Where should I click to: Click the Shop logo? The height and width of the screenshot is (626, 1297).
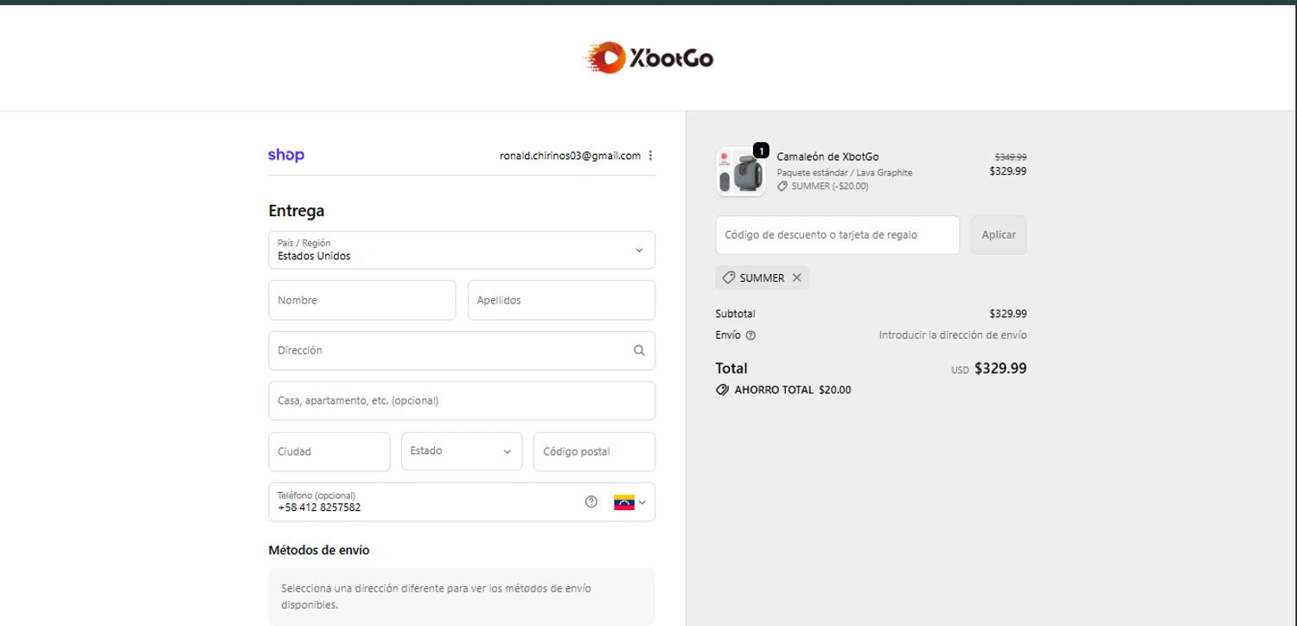(x=286, y=156)
